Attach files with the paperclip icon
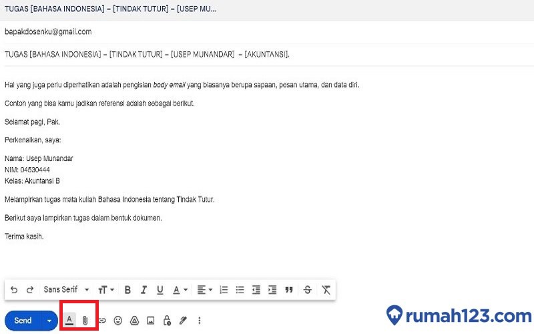 pos(85,321)
